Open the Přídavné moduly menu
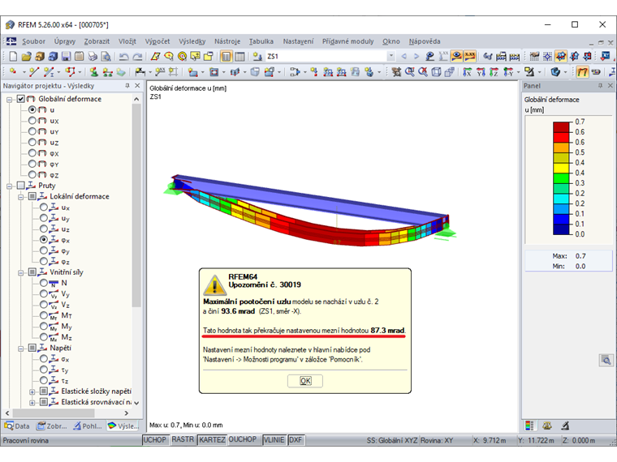The width and height of the screenshot is (617, 462). 347,41
